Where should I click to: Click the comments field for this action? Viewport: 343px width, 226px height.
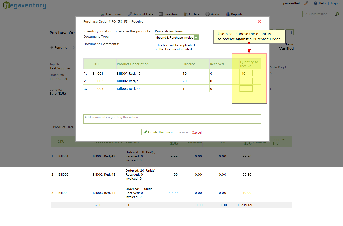point(172,119)
